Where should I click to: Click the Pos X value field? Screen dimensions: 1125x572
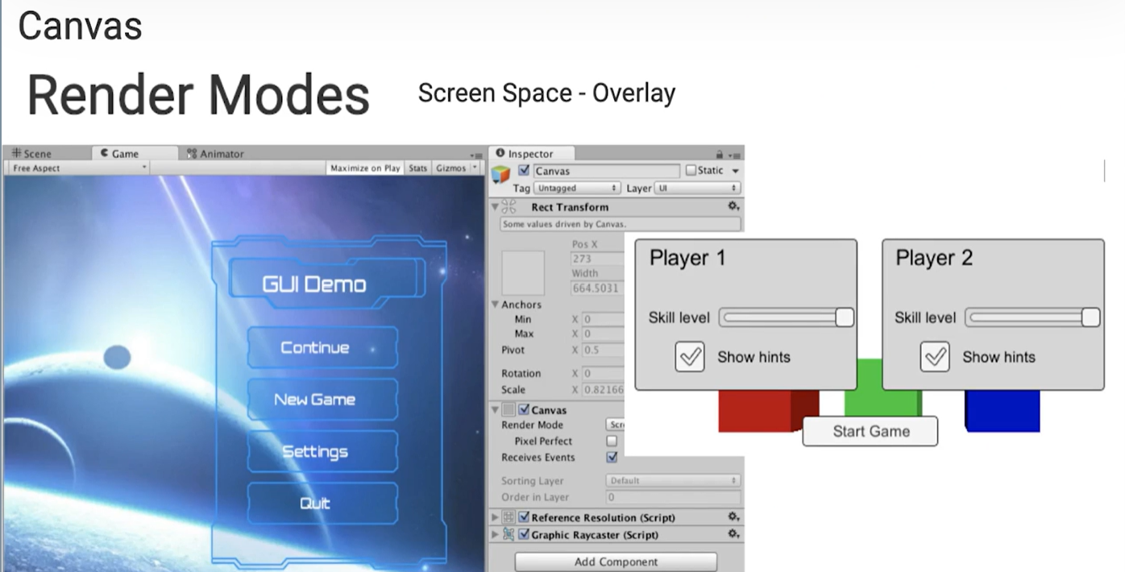pyautogui.click(x=598, y=259)
